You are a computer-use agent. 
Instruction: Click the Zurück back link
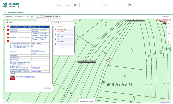click(x=67, y=5)
